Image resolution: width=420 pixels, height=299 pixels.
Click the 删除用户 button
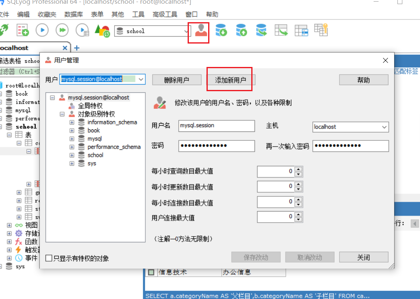177,80
